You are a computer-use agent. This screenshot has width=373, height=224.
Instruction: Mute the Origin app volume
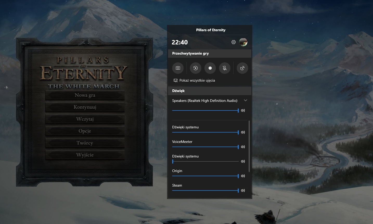click(x=243, y=176)
